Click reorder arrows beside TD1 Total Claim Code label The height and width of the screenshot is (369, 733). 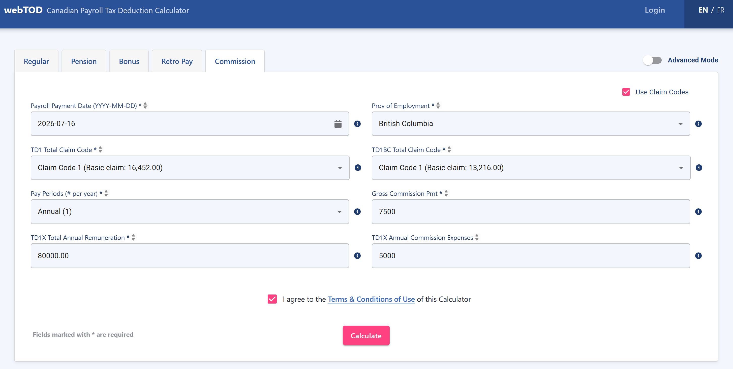pyautogui.click(x=100, y=150)
